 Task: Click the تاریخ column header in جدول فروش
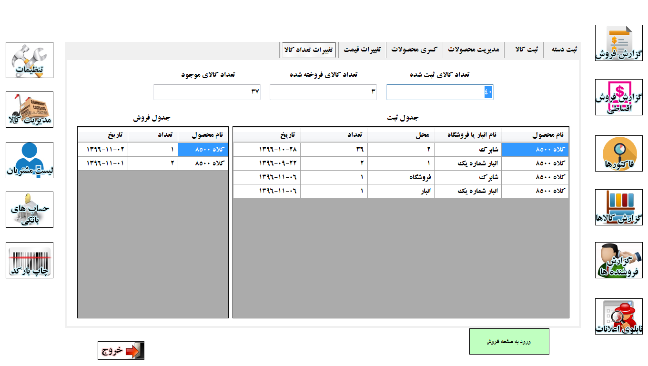click(x=103, y=135)
